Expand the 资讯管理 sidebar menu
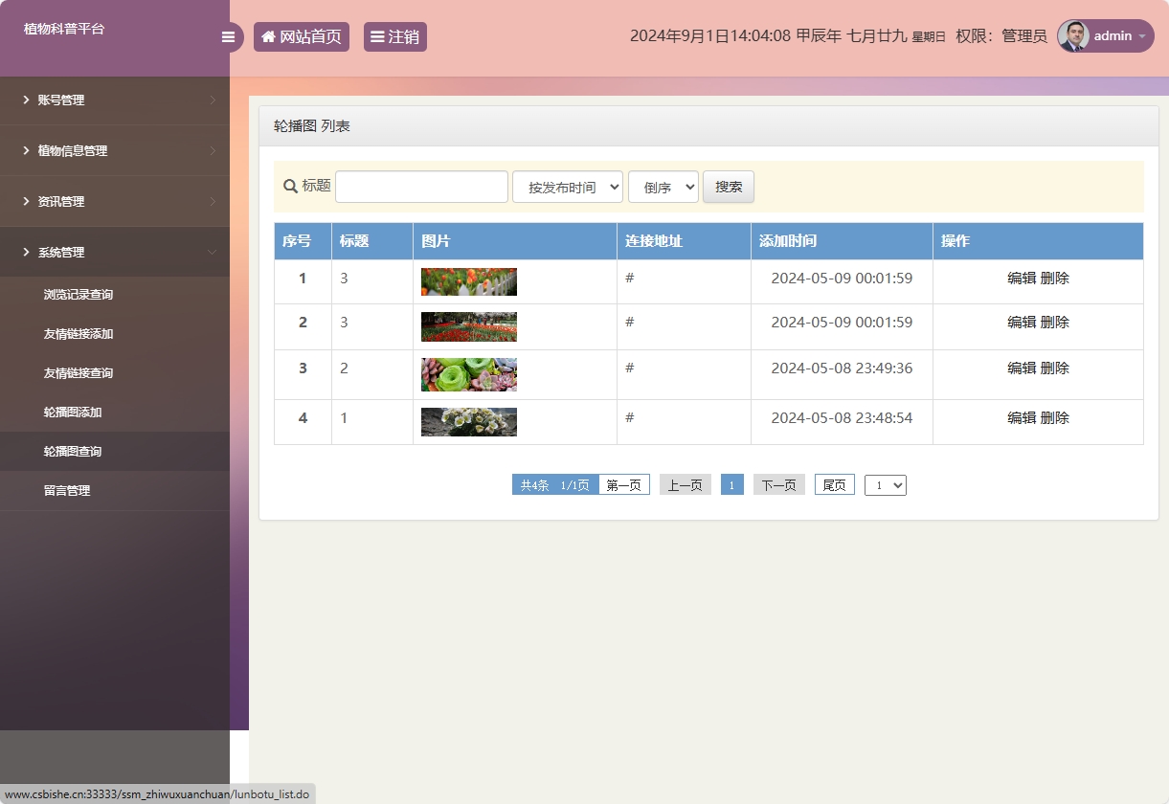The width and height of the screenshot is (1169, 804). [115, 201]
